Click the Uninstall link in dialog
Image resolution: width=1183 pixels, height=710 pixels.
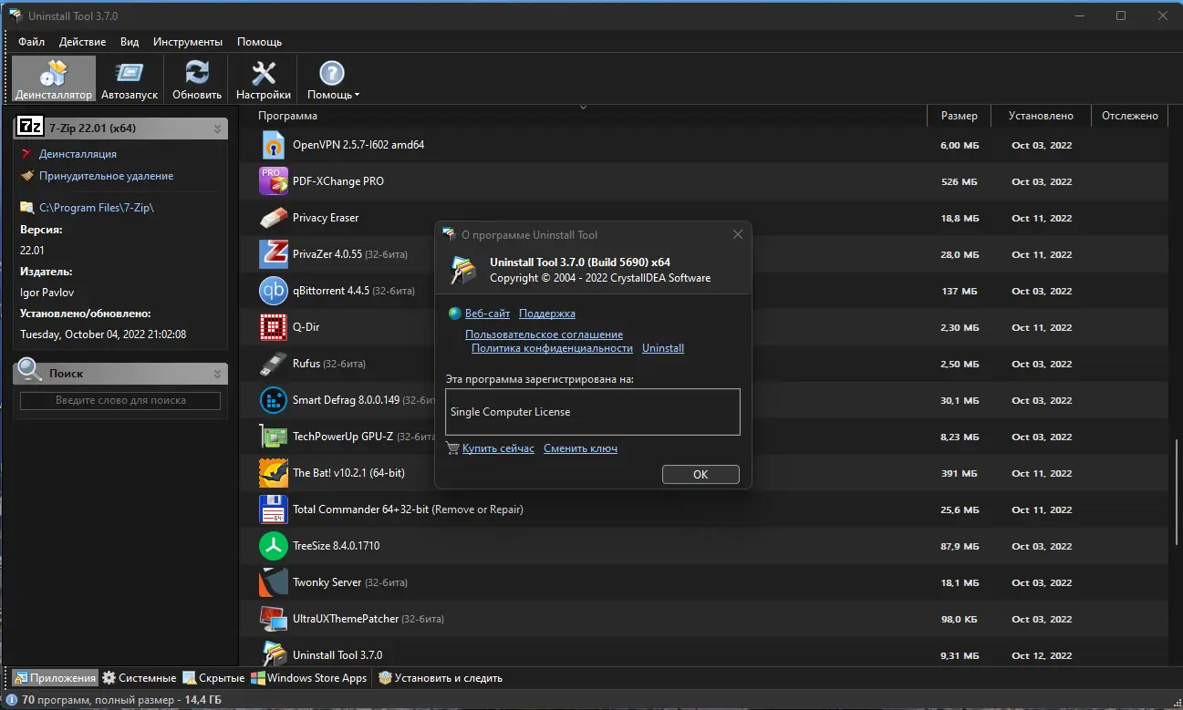coord(663,348)
